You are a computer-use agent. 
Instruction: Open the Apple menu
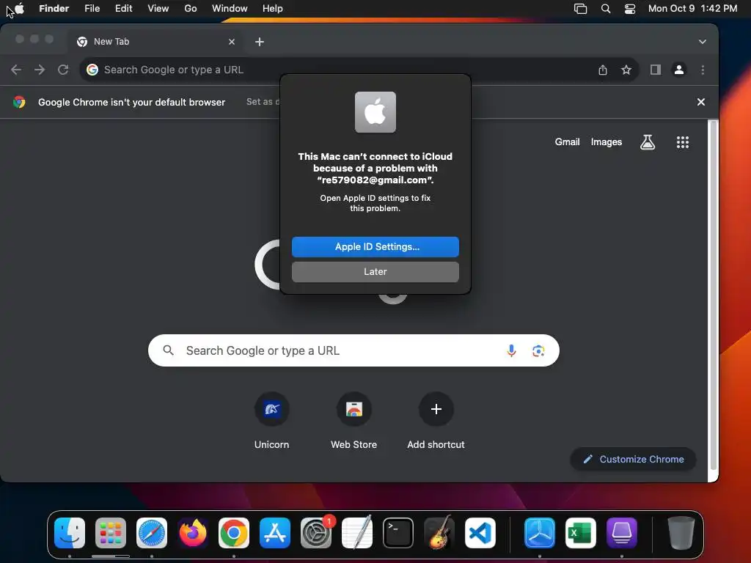(x=19, y=8)
